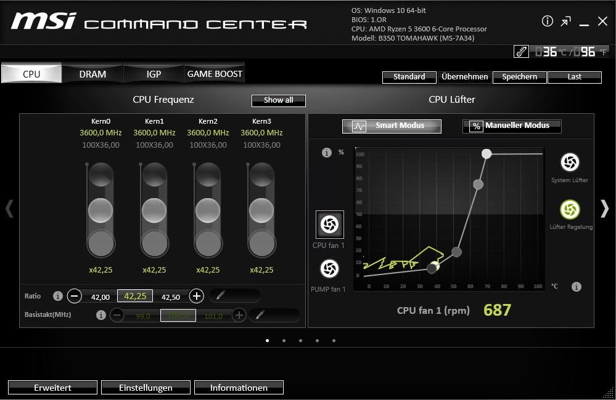Click the lowest fan curve point
The width and height of the screenshot is (616, 400).
point(432,268)
